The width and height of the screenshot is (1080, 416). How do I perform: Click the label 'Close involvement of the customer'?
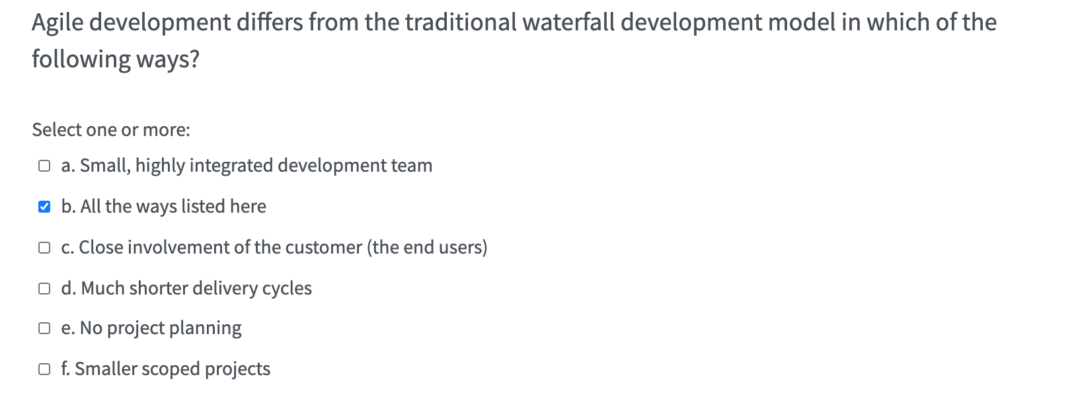(274, 247)
